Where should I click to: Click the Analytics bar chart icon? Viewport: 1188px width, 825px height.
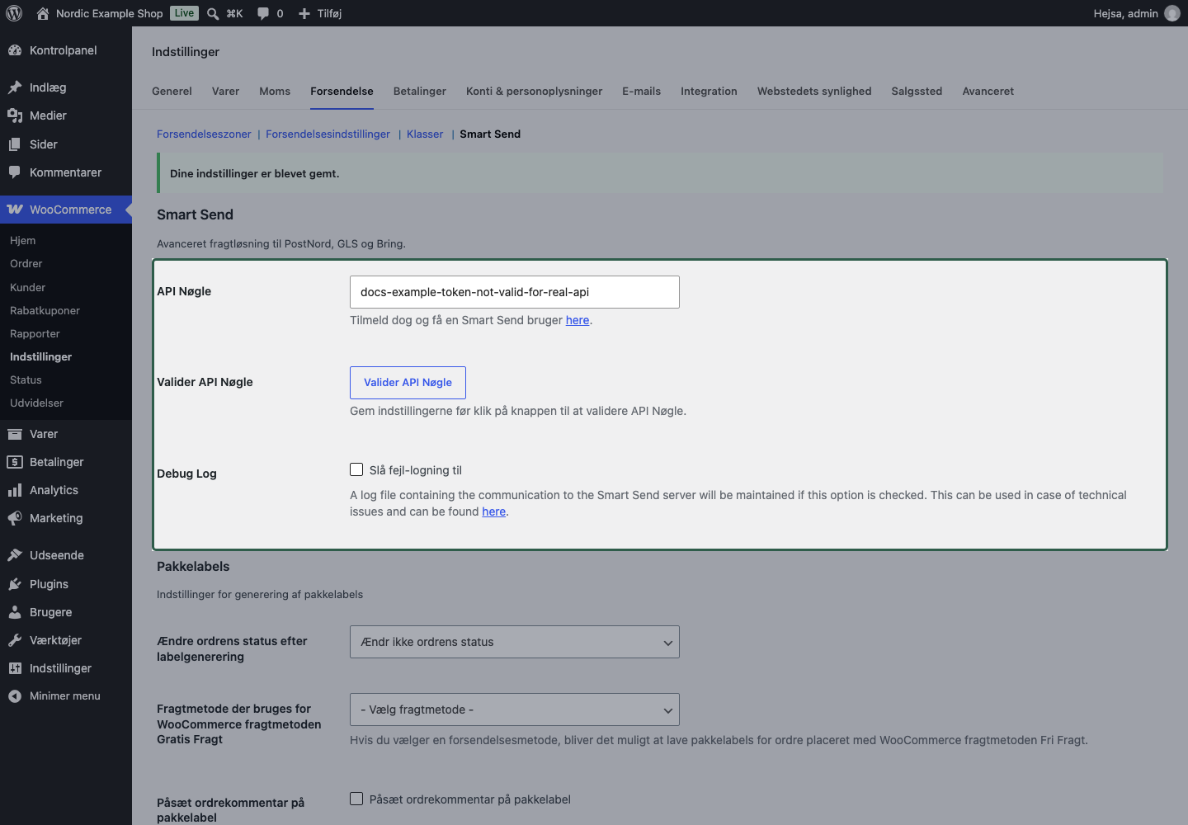tap(15, 490)
